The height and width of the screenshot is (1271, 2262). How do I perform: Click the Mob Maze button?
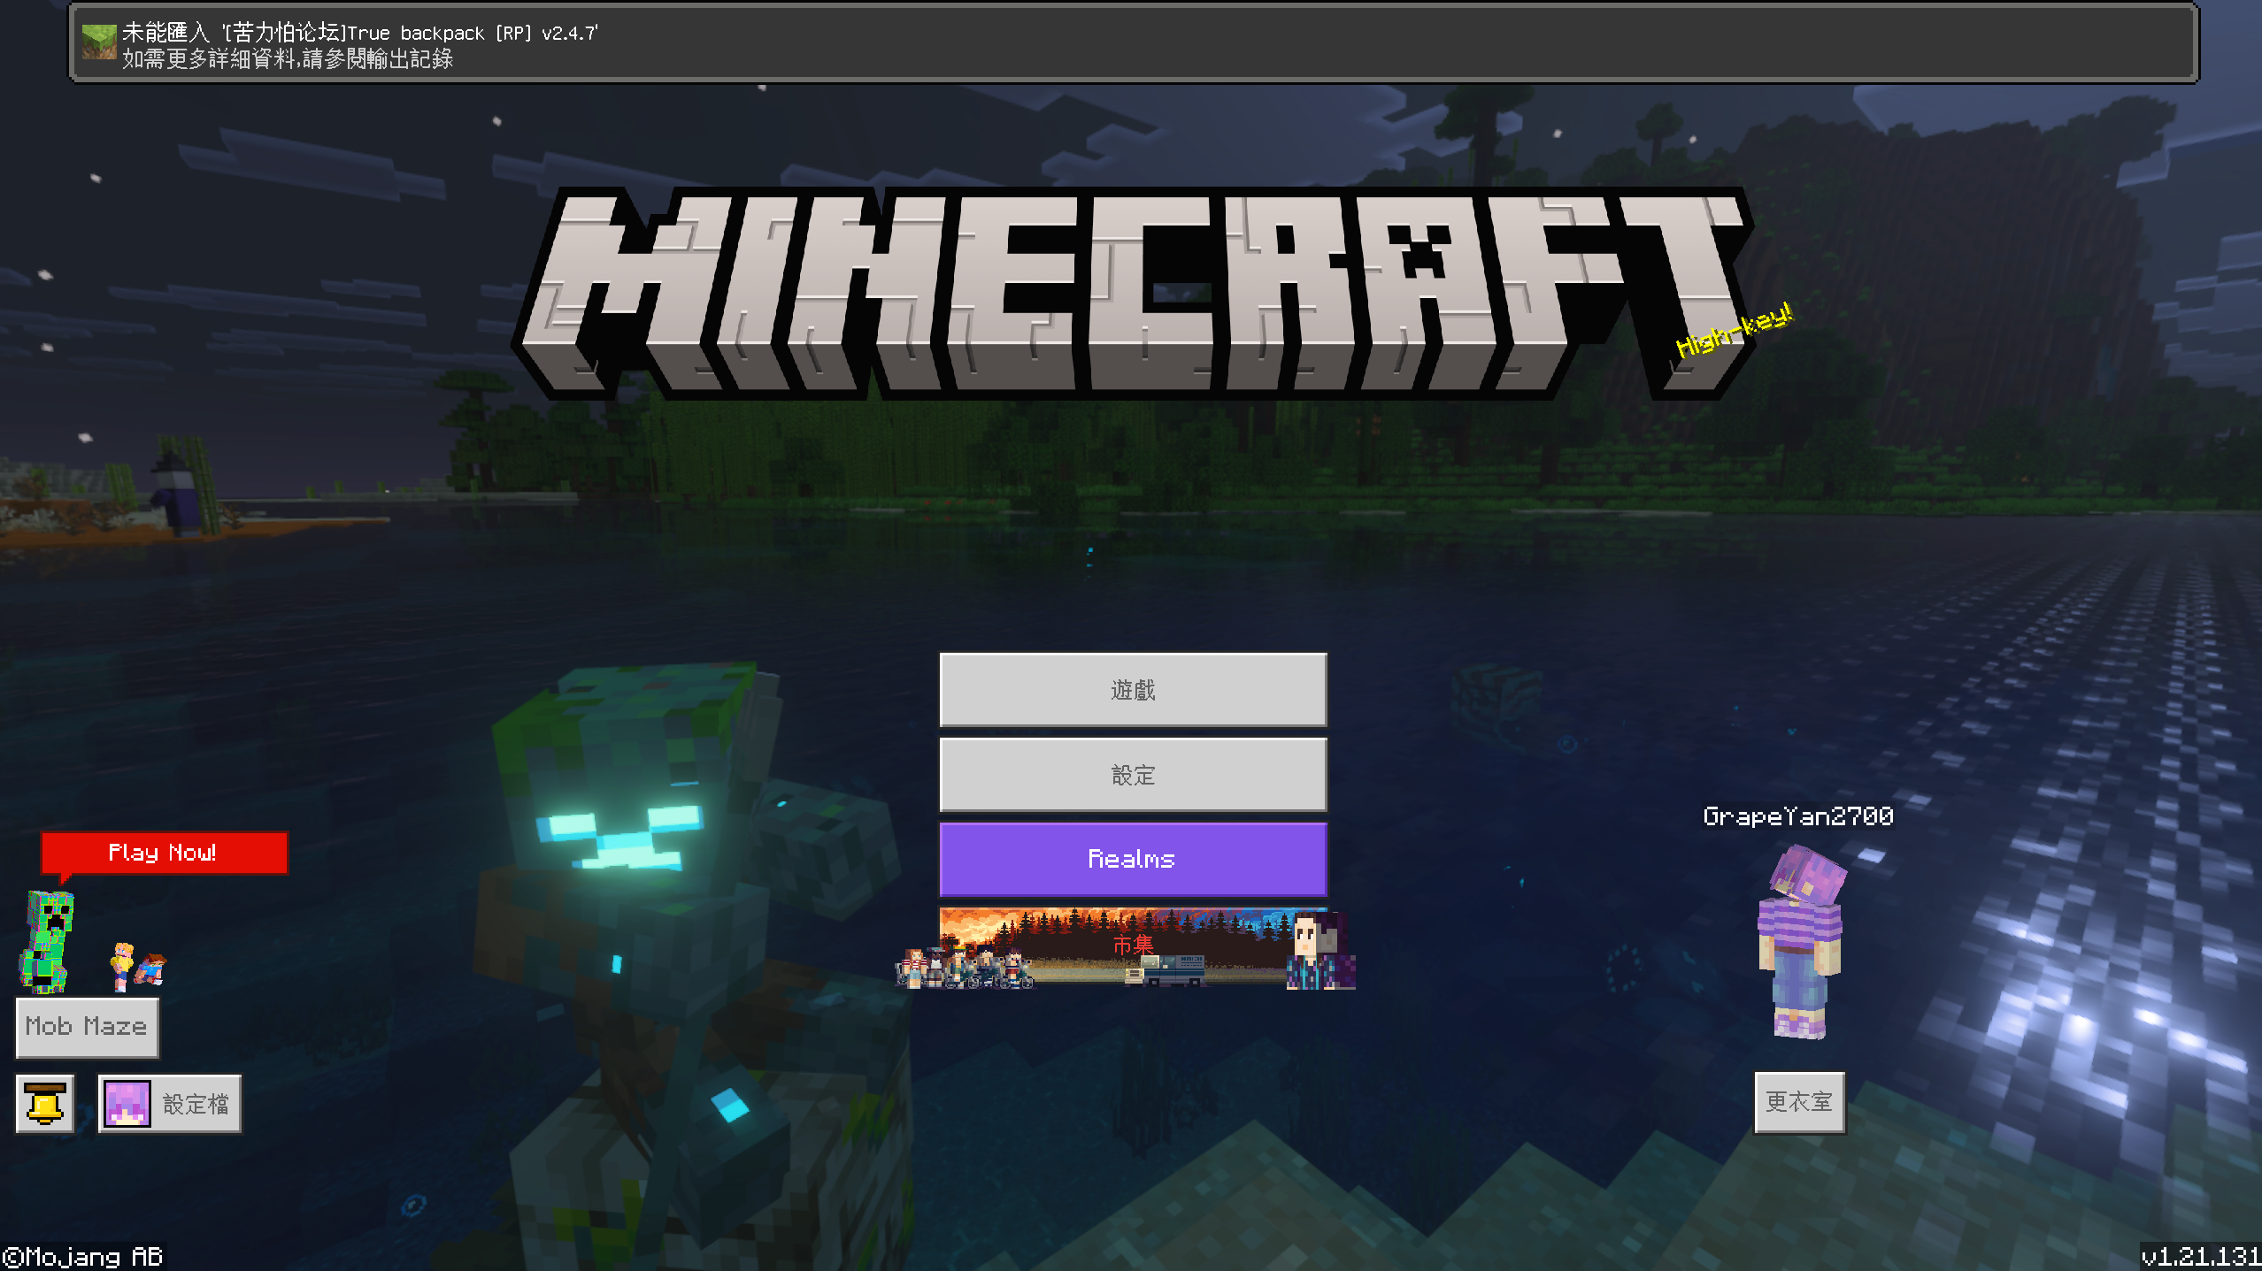[x=87, y=1027]
